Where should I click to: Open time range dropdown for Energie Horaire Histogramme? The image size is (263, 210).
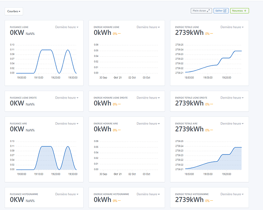(148, 194)
